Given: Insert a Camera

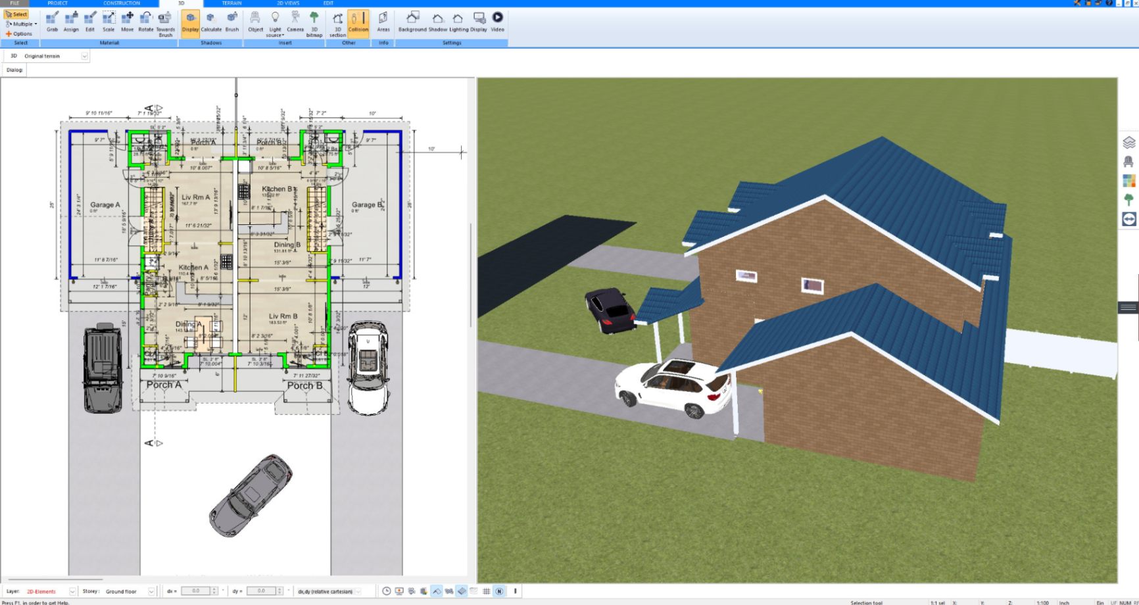Looking at the screenshot, I should pos(295,22).
